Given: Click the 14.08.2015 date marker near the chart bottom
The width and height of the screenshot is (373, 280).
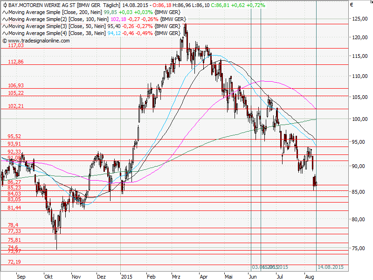Looking at the screenshot, I should [x=331, y=267].
